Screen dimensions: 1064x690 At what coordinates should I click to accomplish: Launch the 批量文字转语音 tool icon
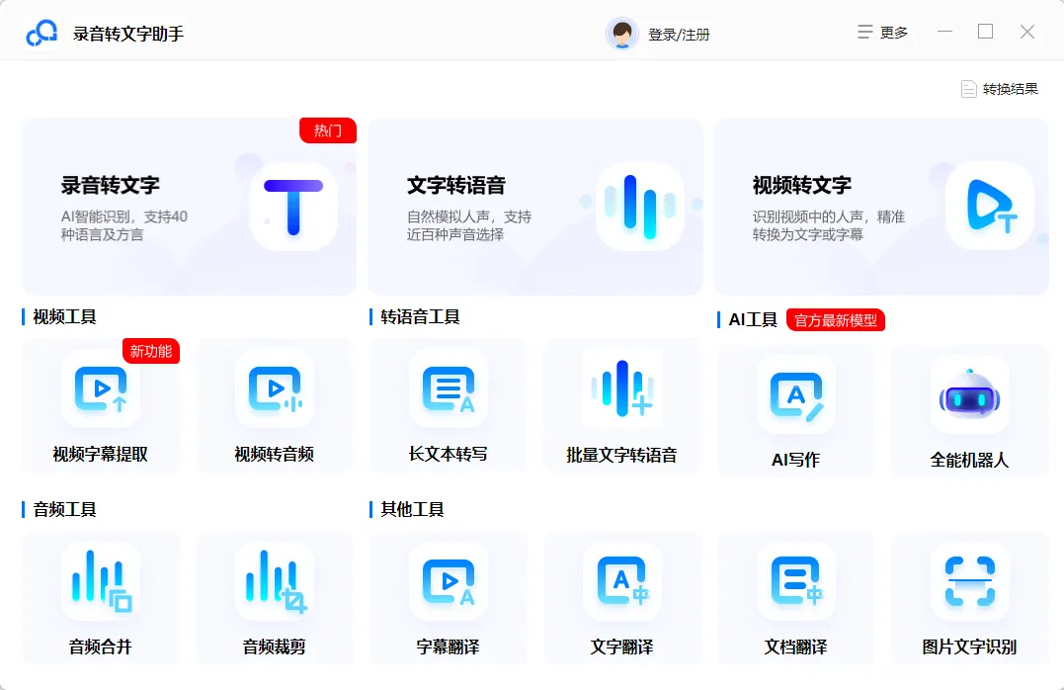pos(621,388)
